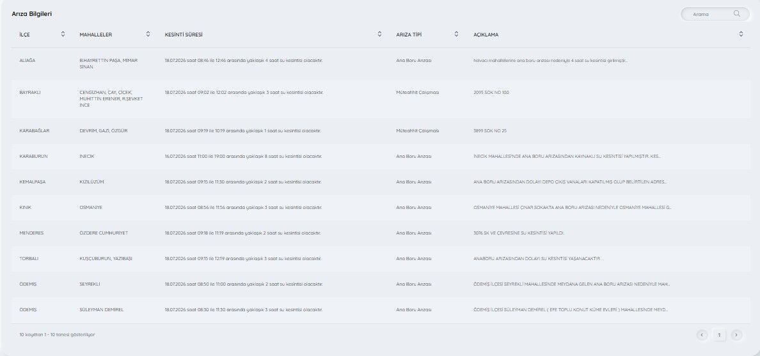Viewport: 760px width, 356px height.
Task: Click Ana Boru Arızası in TORBALI row
Action: (x=413, y=259)
